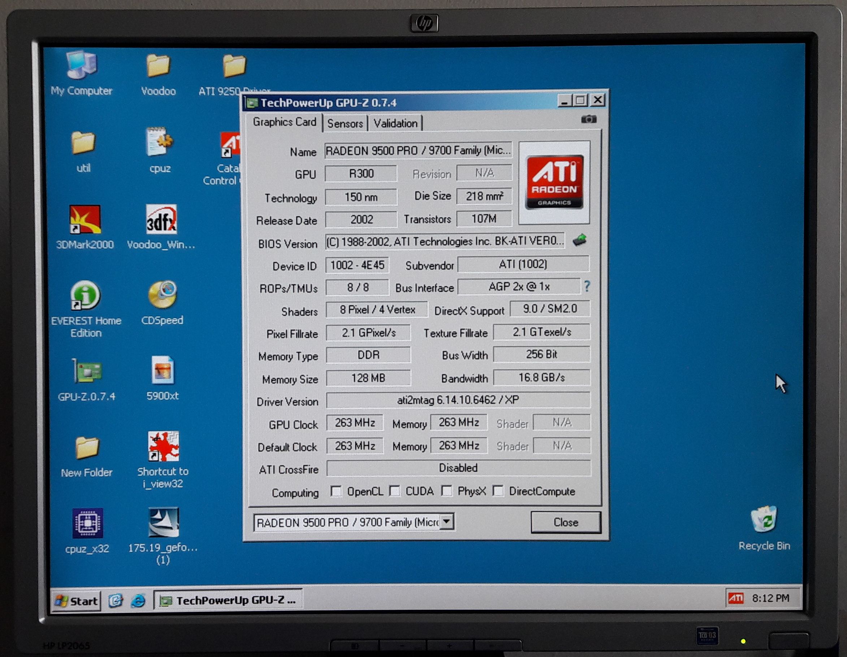Select the 175.19_gefo installer icon
The width and height of the screenshot is (847, 657).
[163, 522]
